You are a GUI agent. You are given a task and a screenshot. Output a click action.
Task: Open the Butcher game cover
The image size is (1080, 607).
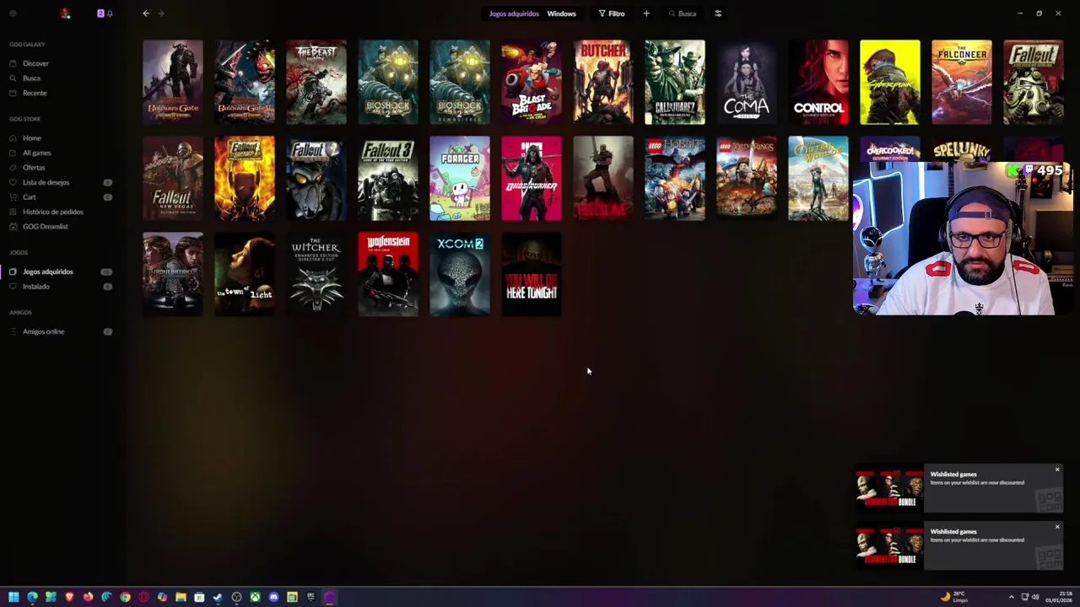pyautogui.click(x=603, y=82)
